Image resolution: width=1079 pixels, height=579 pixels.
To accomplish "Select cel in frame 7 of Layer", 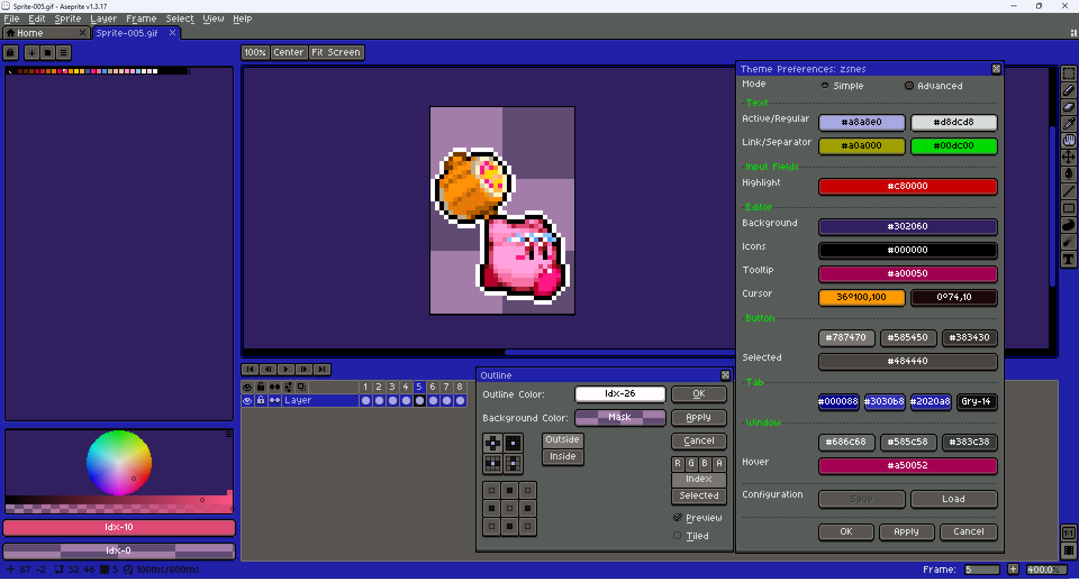I will 447,401.
